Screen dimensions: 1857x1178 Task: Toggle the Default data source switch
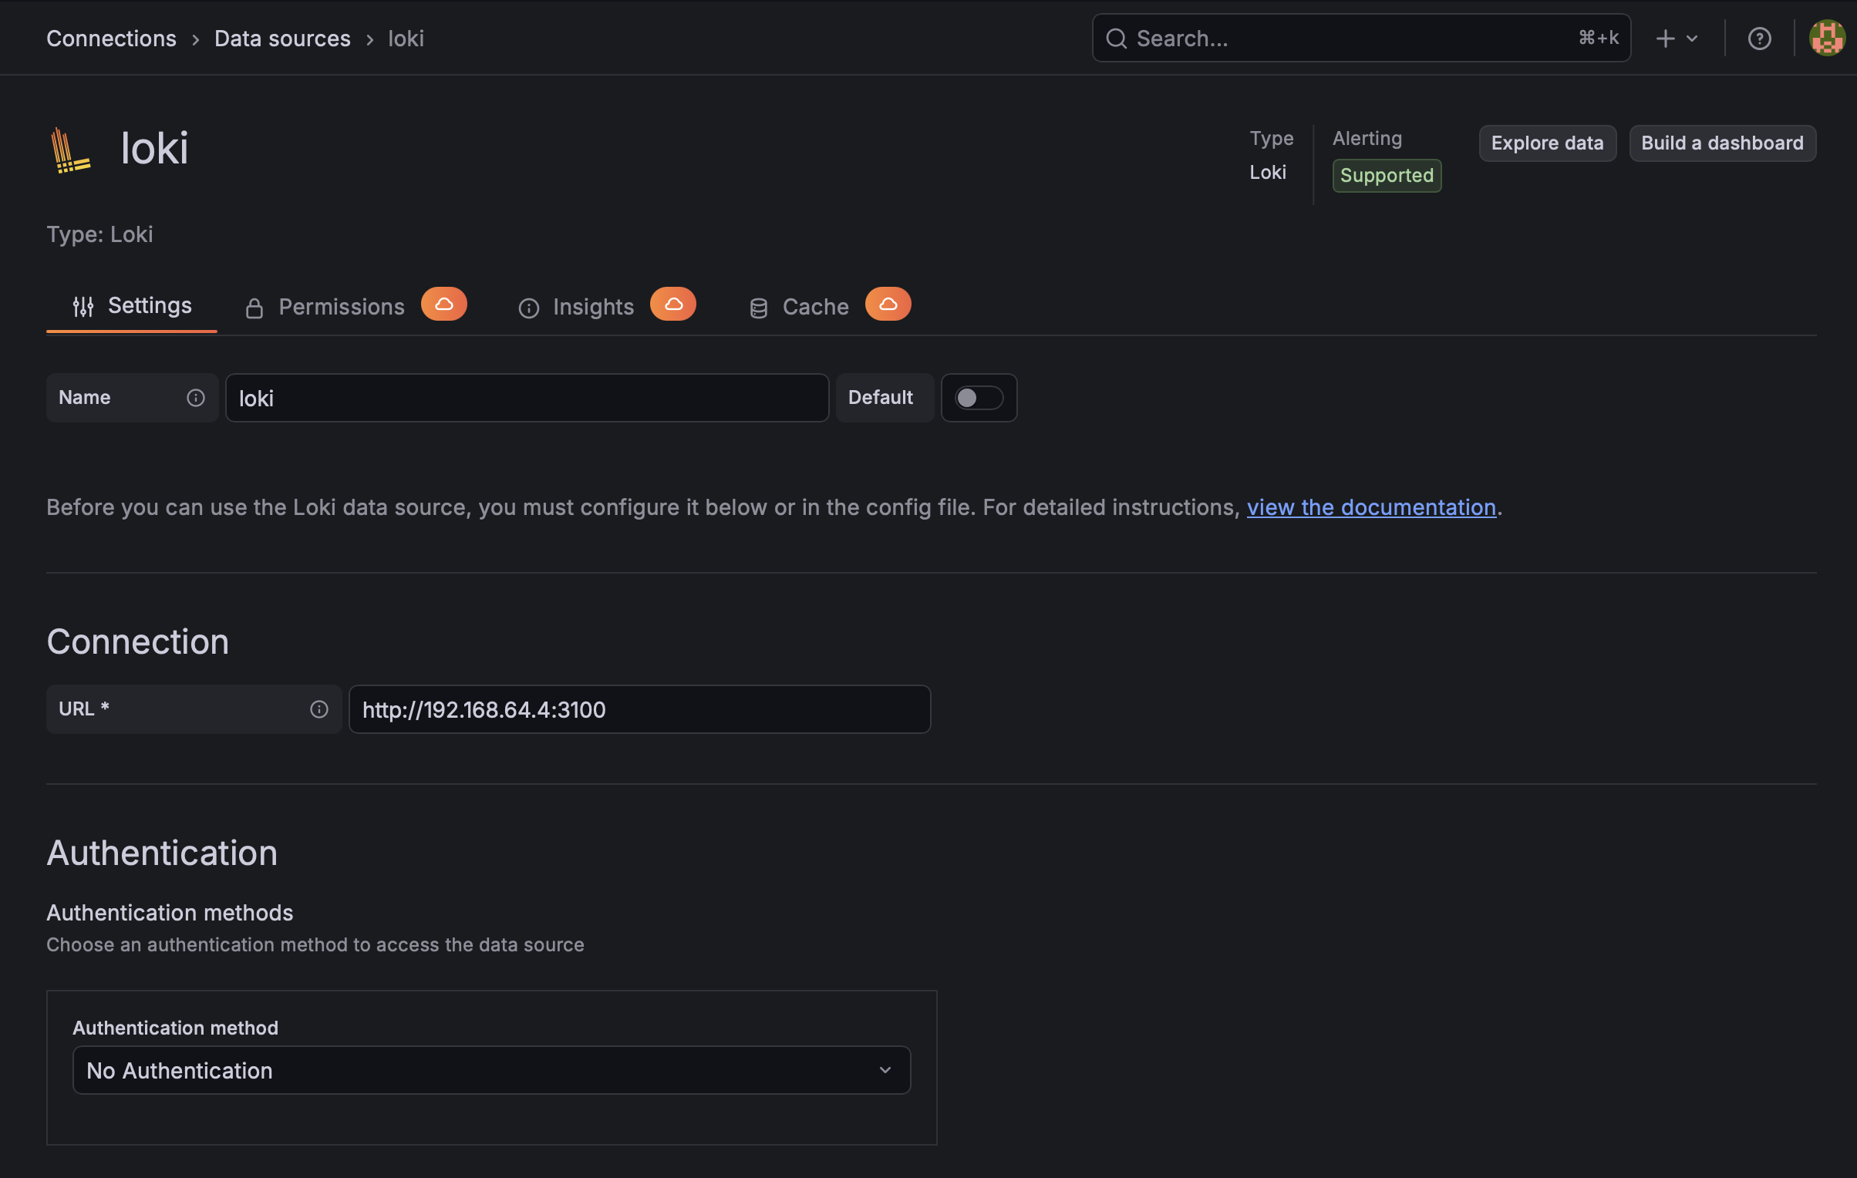pos(979,398)
